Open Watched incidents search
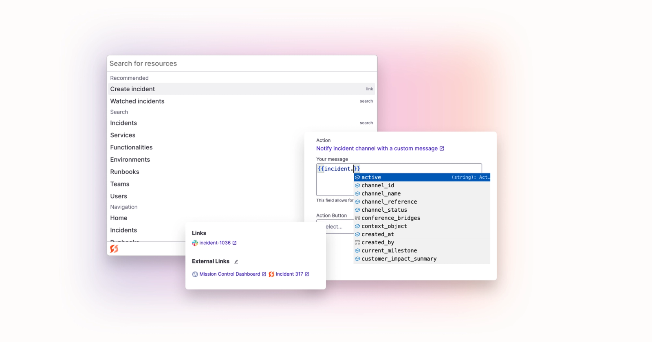The image size is (652, 342). (x=242, y=101)
